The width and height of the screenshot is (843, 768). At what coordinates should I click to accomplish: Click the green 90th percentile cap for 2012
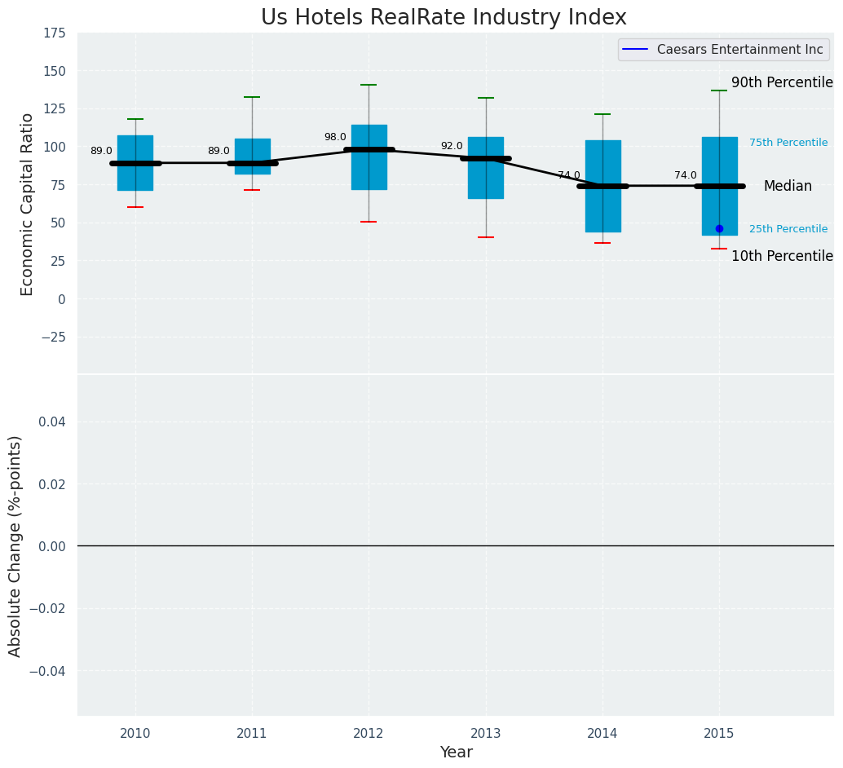point(369,85)
